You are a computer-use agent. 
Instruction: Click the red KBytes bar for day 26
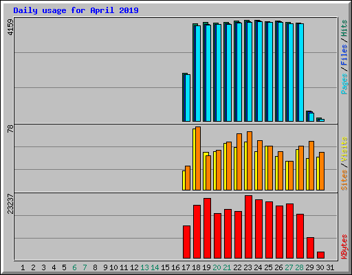(279, 232)
